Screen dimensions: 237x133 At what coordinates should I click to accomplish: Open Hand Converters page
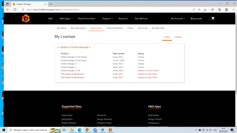[86, 19]
